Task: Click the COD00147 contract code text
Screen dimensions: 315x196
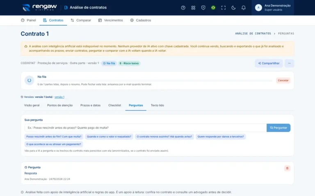Action: (28, 63)
